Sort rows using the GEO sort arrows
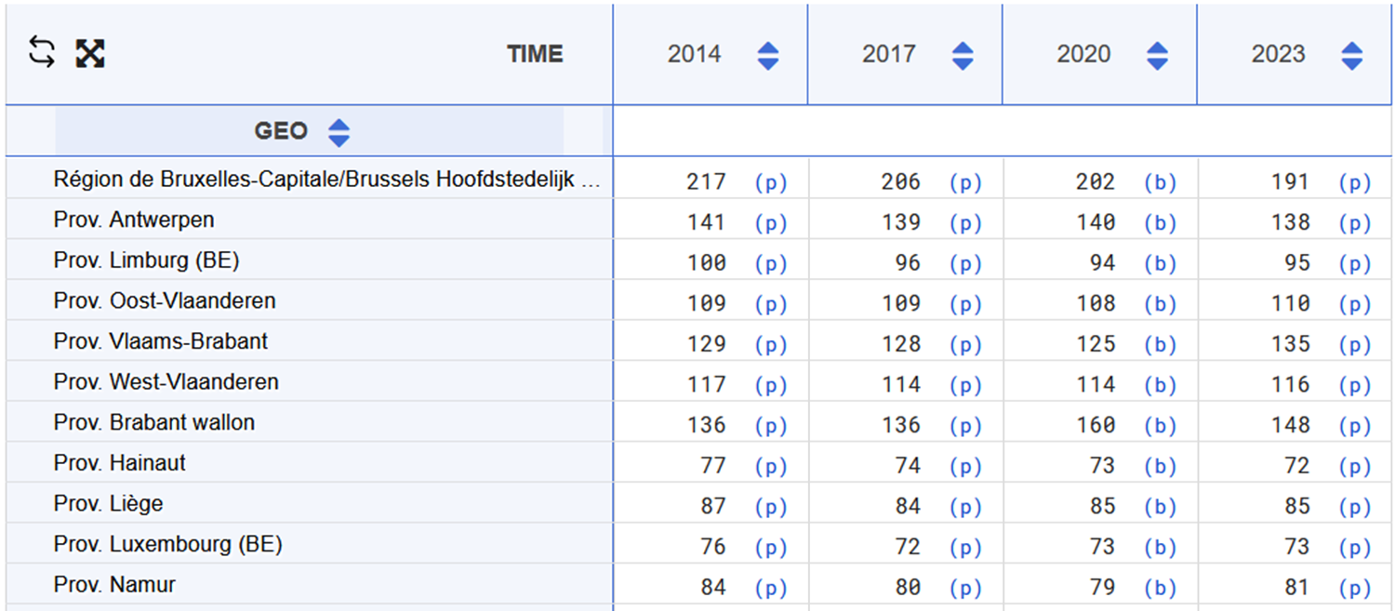The image size is (1395, 611). click(339, 132)
